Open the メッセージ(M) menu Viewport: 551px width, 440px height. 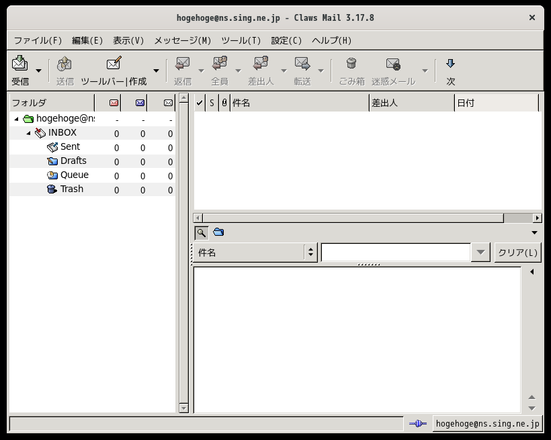tap(183, 40)
